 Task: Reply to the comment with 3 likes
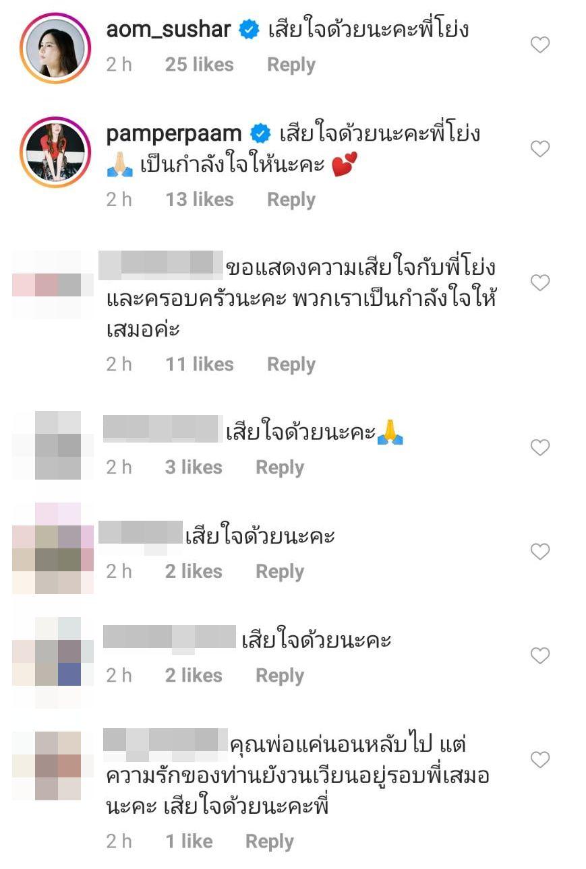280,468
